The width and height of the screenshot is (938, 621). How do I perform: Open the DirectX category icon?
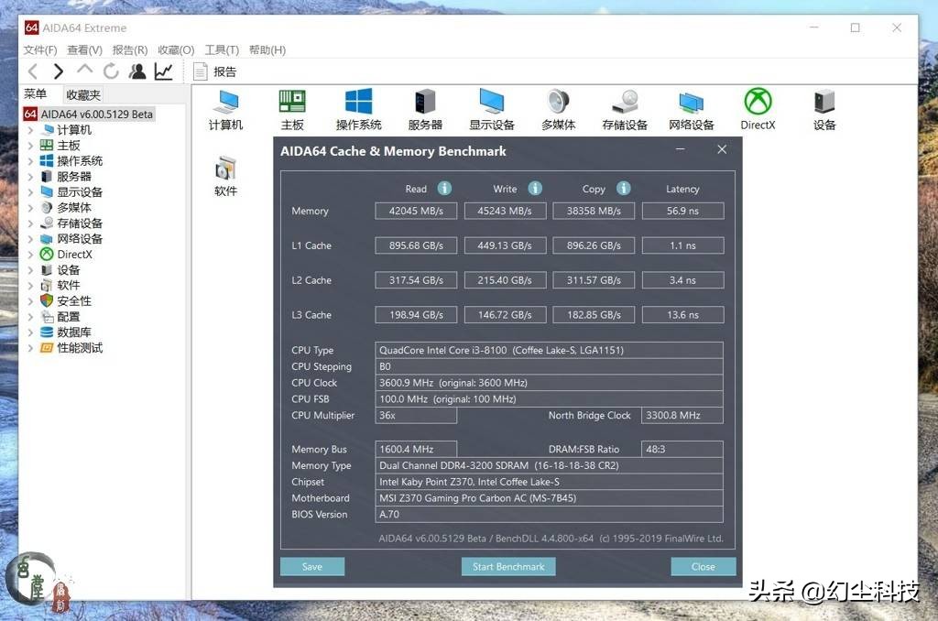point(758,103)
